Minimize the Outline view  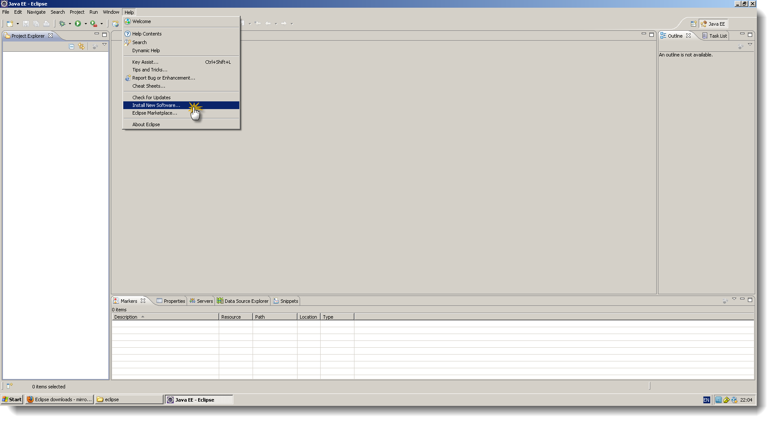(x=743, y=35)
